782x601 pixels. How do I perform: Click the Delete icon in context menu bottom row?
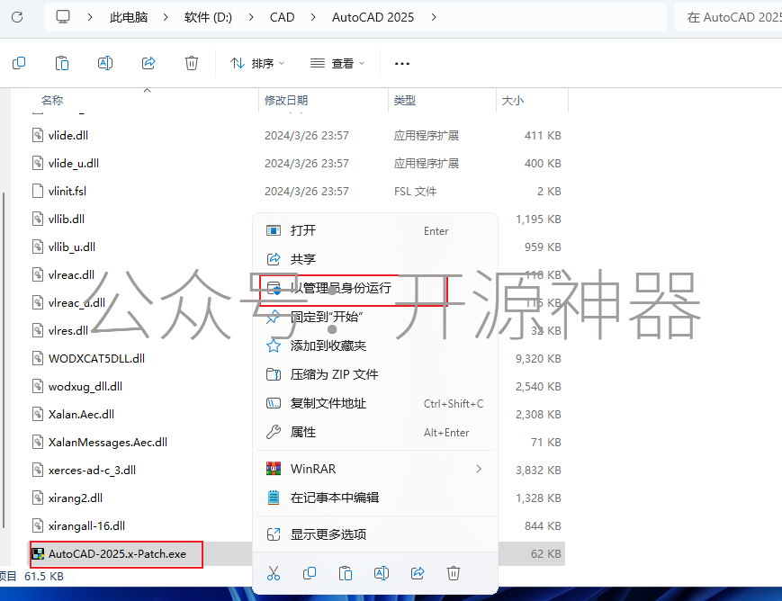454,573
